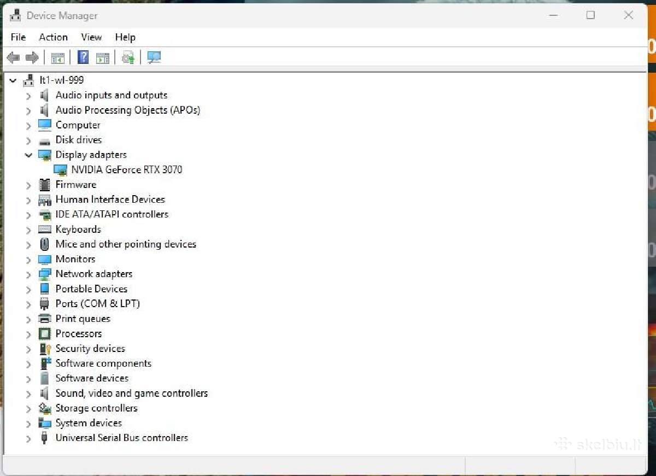Select the lt1-wl-999 computer node icon
The height and width of the screenshot is (476, 656).
(x=28, y=80)
